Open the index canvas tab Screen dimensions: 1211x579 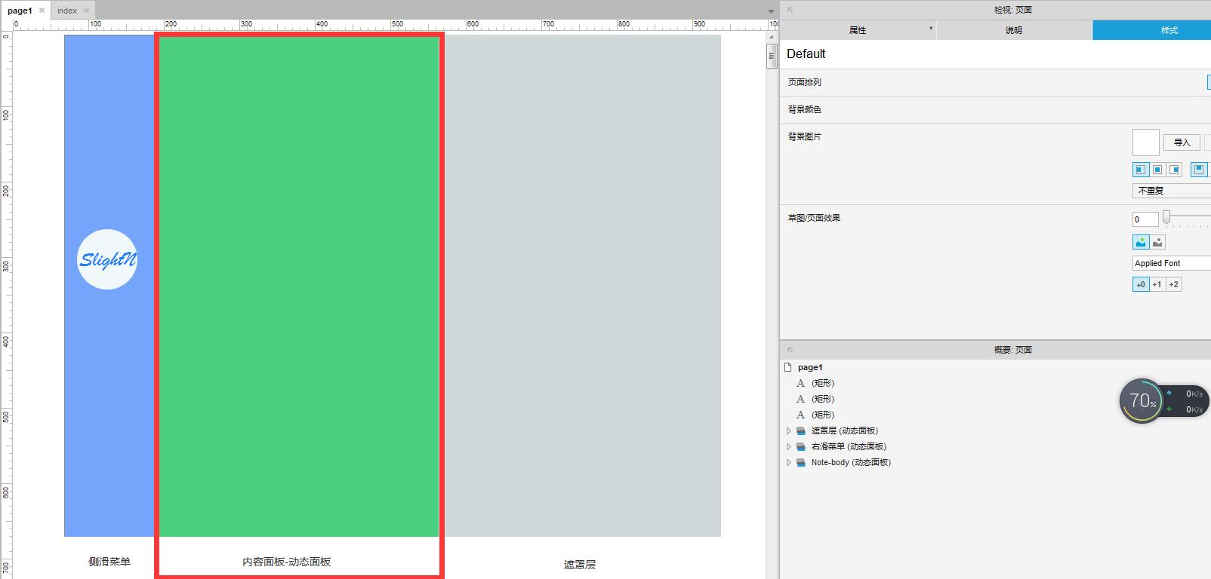coord(67,11)
